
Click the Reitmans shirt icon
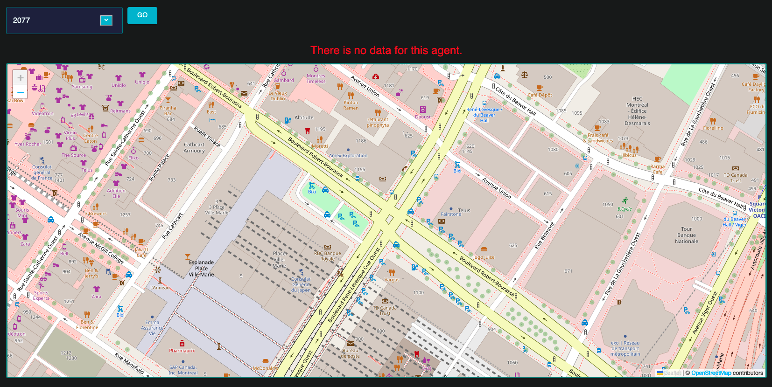coord(120,104)
